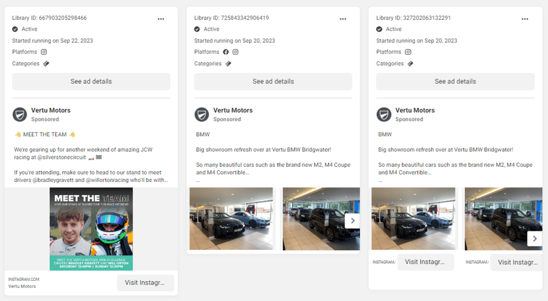Open first showroom photo on ad 327202063132291
Screen dimensions: 548x301
(x=413, y=219)
